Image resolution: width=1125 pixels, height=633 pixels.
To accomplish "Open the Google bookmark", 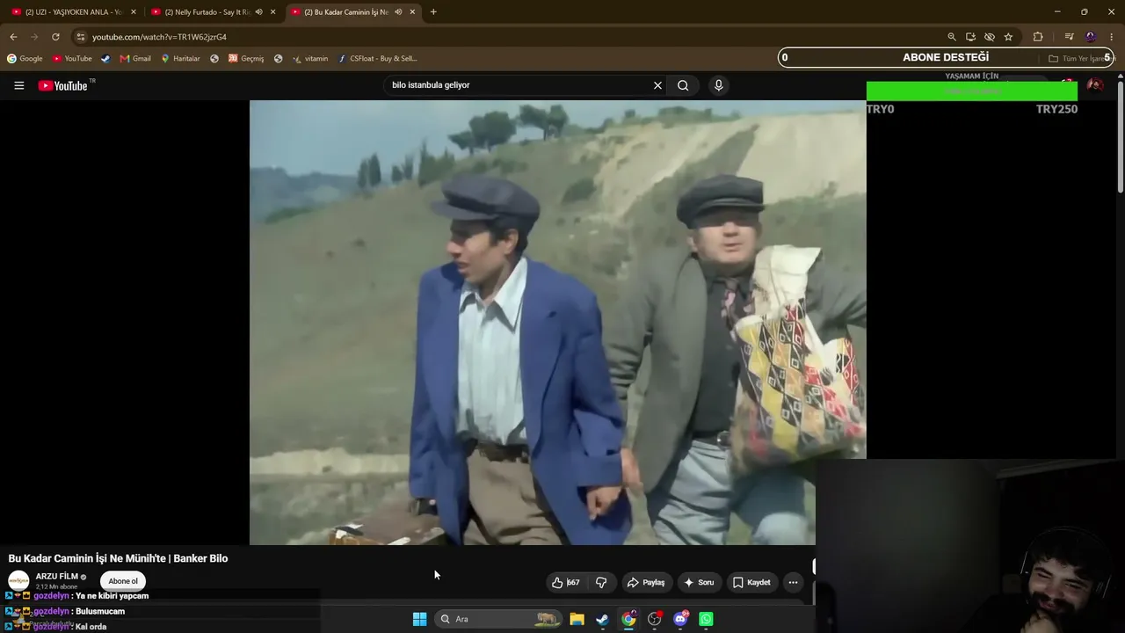I will click(25, 59).
